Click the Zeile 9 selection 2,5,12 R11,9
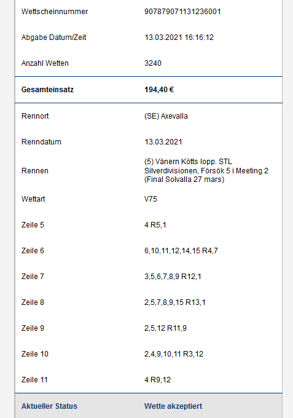The height and width of the screenshot is (418, 293). pyautogui.click(x=165, y=328)
